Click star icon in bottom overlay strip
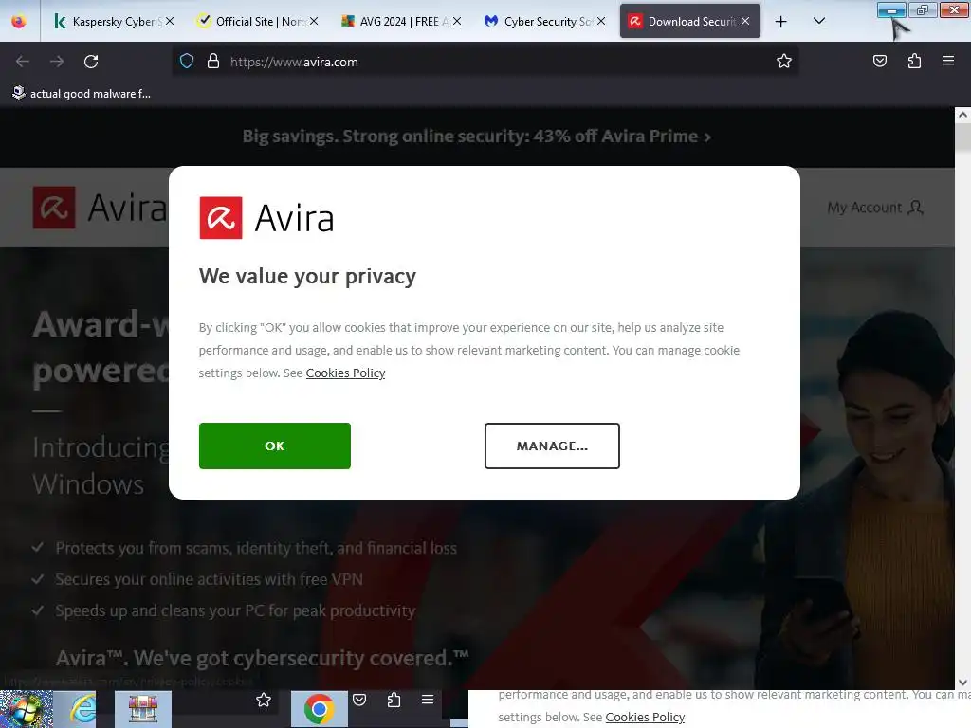Image resolution: width=971 pixels, height=728 pixels. pos(264,701)
